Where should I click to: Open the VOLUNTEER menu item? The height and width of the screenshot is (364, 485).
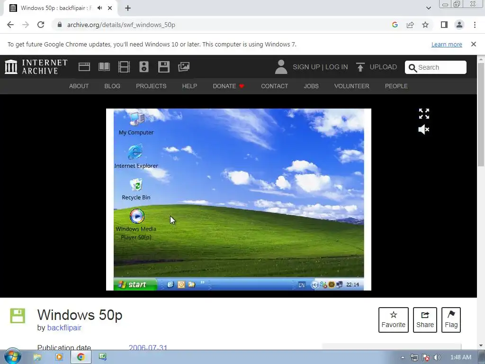[x=352, y=86]
